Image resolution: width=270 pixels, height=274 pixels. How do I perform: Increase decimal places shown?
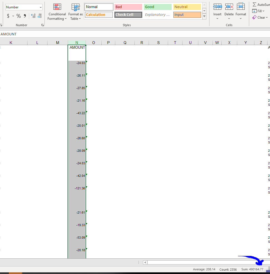33,16
